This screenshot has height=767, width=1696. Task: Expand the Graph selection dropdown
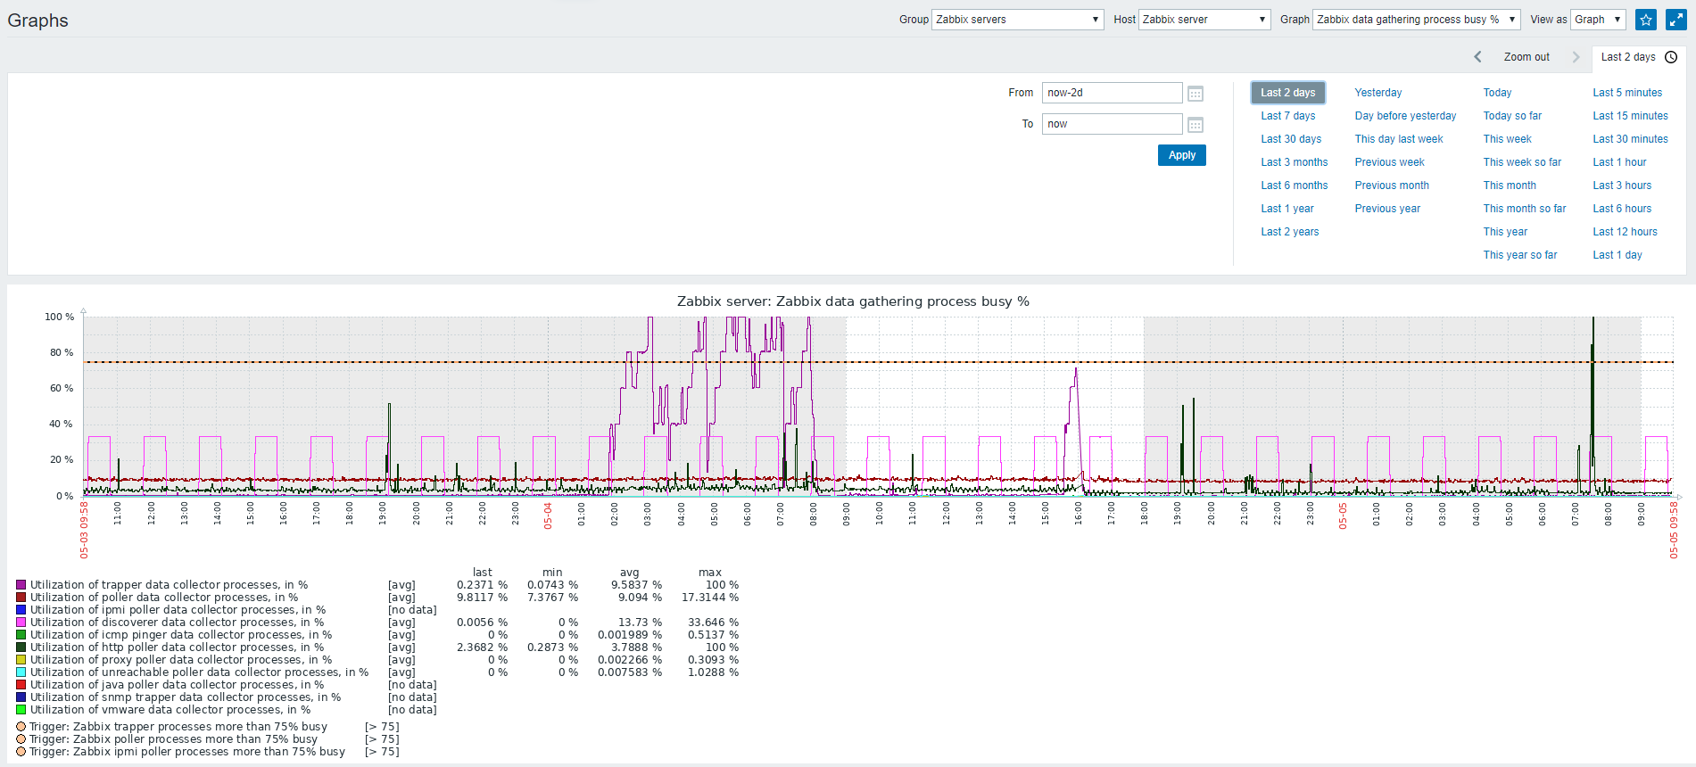pyautogui.click(x=1417, y=20)
